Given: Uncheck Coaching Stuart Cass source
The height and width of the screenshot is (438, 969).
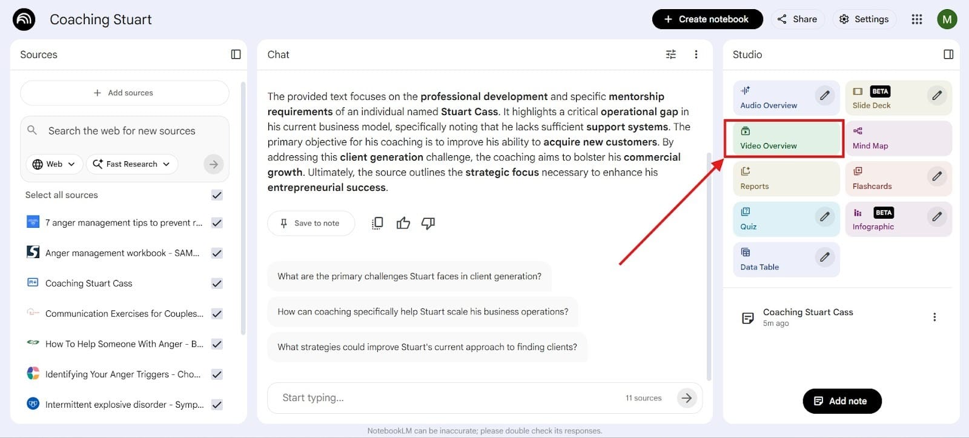Looking at the screenshot, I should (x=217, y=284).
